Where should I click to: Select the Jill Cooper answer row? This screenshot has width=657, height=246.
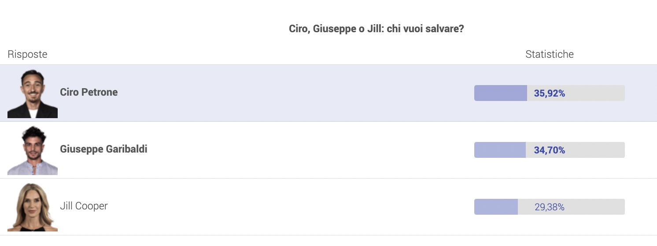tap(328, 207)
